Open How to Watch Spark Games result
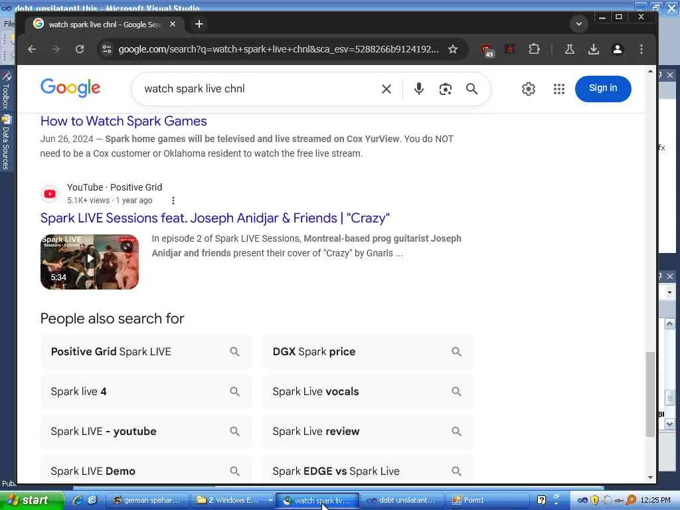The height and width of the screenshot is (510, 680). pyautogui.click(x=124, y=121)
